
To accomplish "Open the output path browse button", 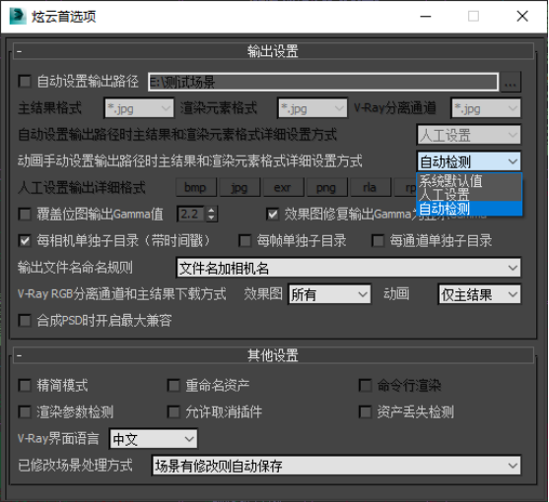I will pos(511,82).
